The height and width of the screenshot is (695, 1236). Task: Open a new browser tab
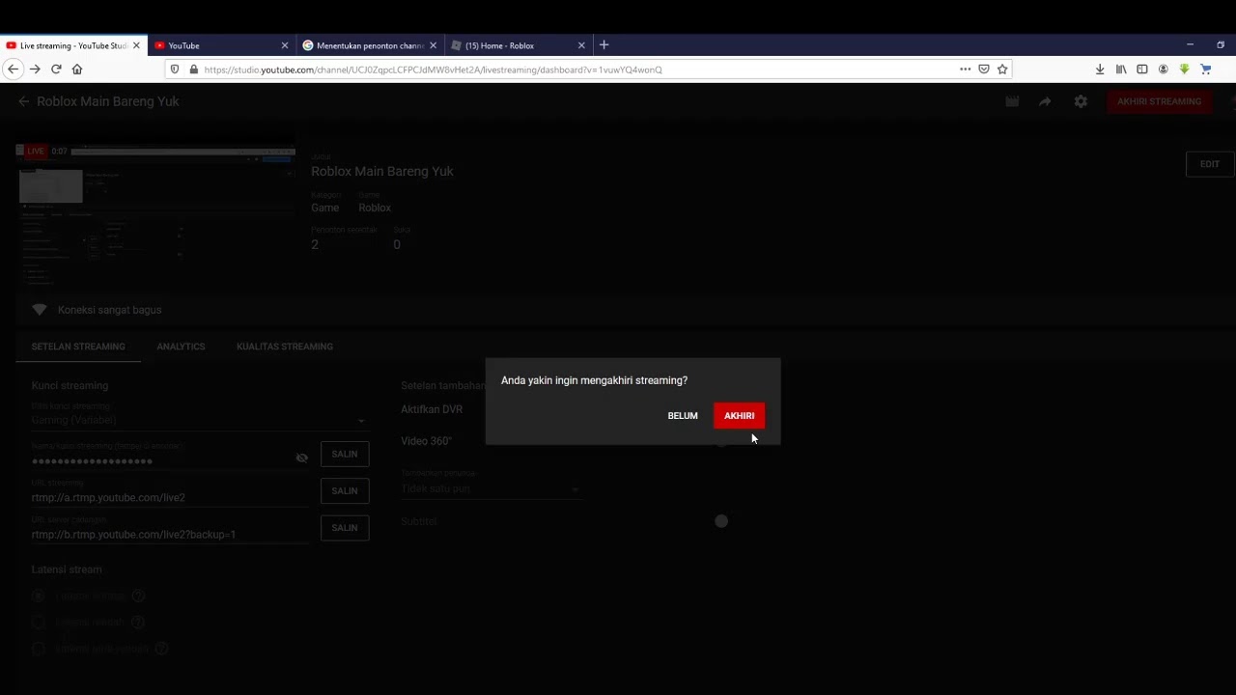[x=604, y=45]
